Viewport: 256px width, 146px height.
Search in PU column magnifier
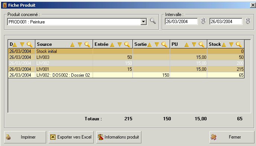click(x=201, y=44)
